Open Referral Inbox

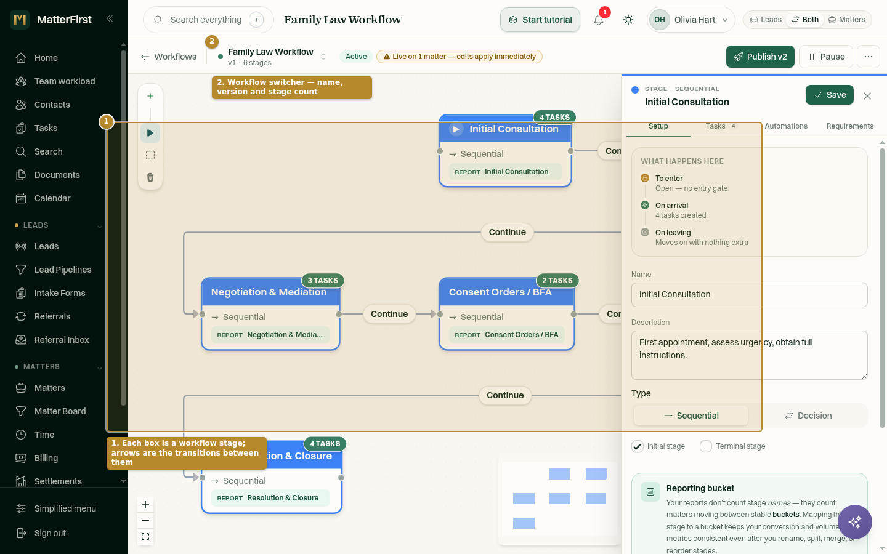tap(62, 340)
